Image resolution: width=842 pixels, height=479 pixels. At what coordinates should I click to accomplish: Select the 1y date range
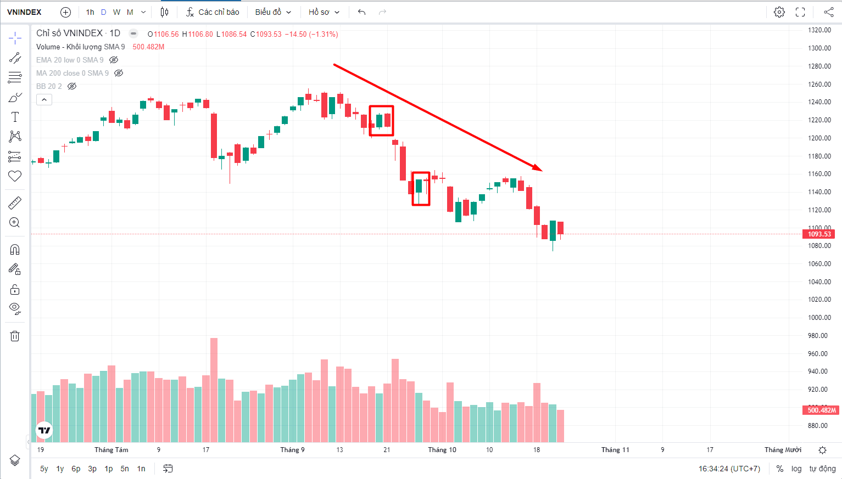[60, 469]
